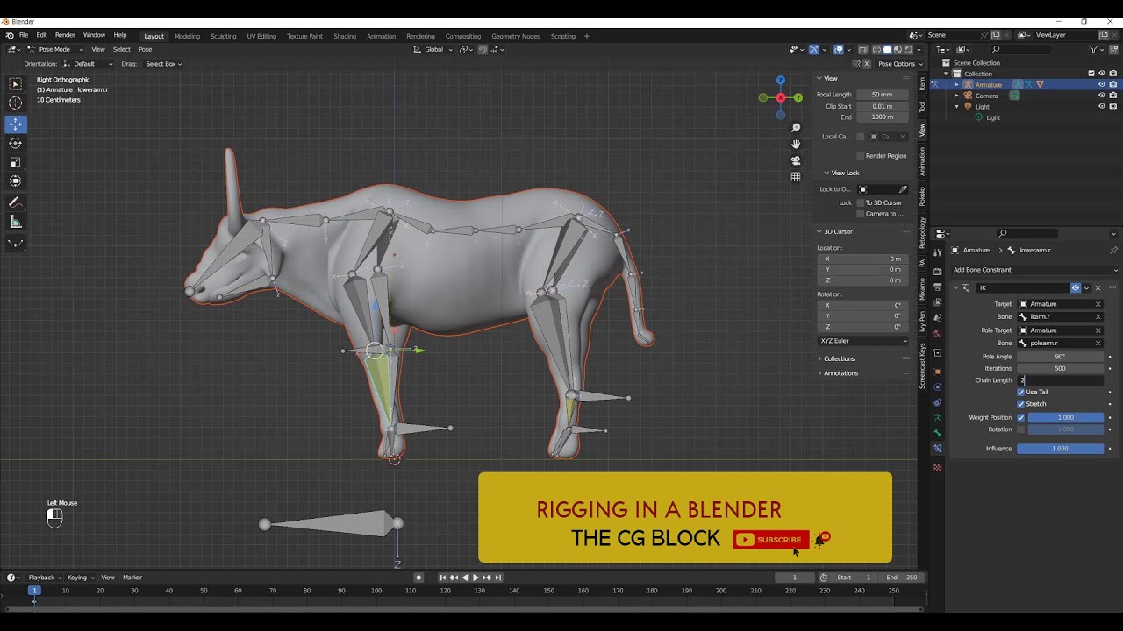Viewport: 1123px width, 631px height.
Task: Play the animation forward
Action: [476, 578]
